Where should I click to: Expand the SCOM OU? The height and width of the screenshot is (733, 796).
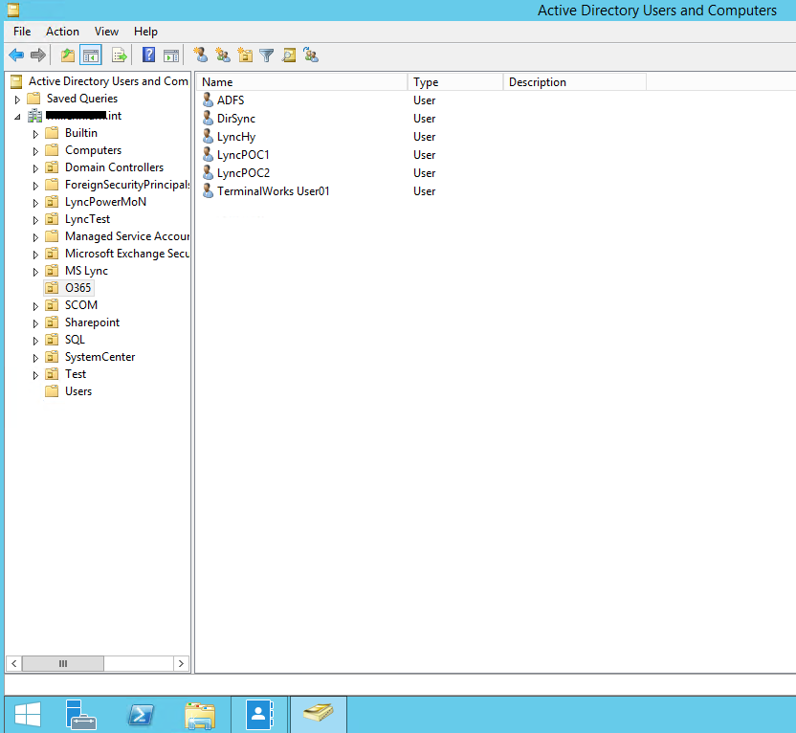click(35, 306)
